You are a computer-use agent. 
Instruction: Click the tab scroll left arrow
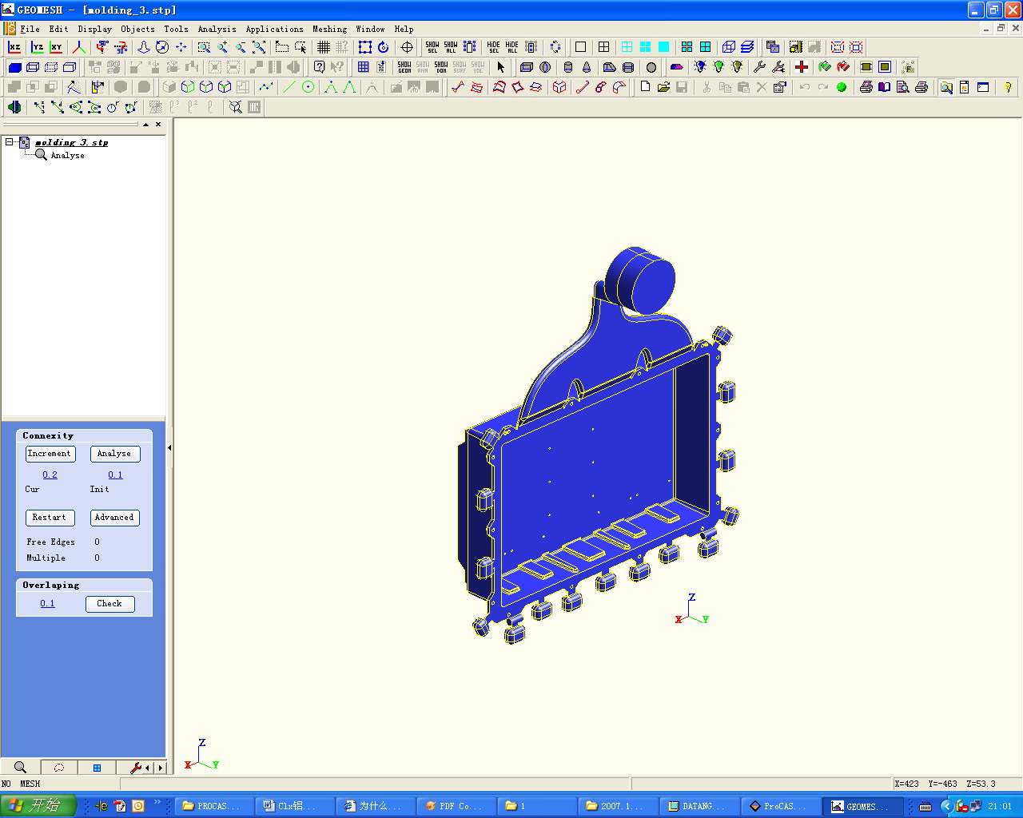click(x=147, y=768)
